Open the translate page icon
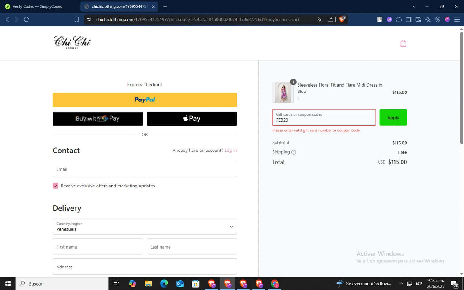Screen dimensions: 464x290 (x=319, y=19)
